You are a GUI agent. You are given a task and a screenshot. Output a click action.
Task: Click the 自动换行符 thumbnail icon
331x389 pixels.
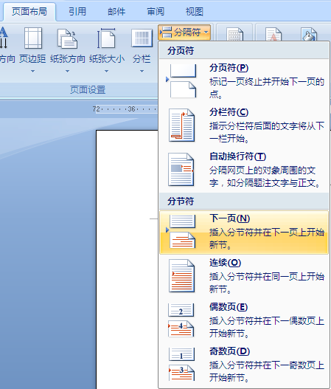click(x=181, y=170)
